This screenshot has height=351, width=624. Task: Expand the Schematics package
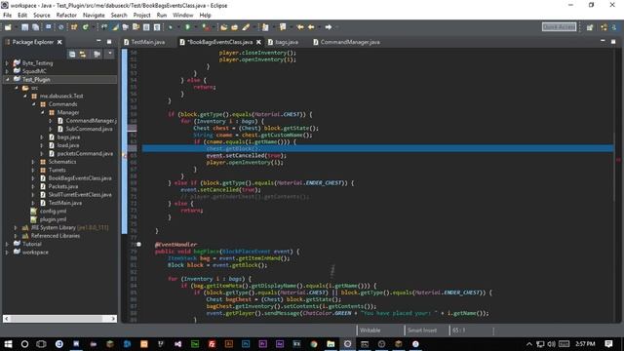33,162
